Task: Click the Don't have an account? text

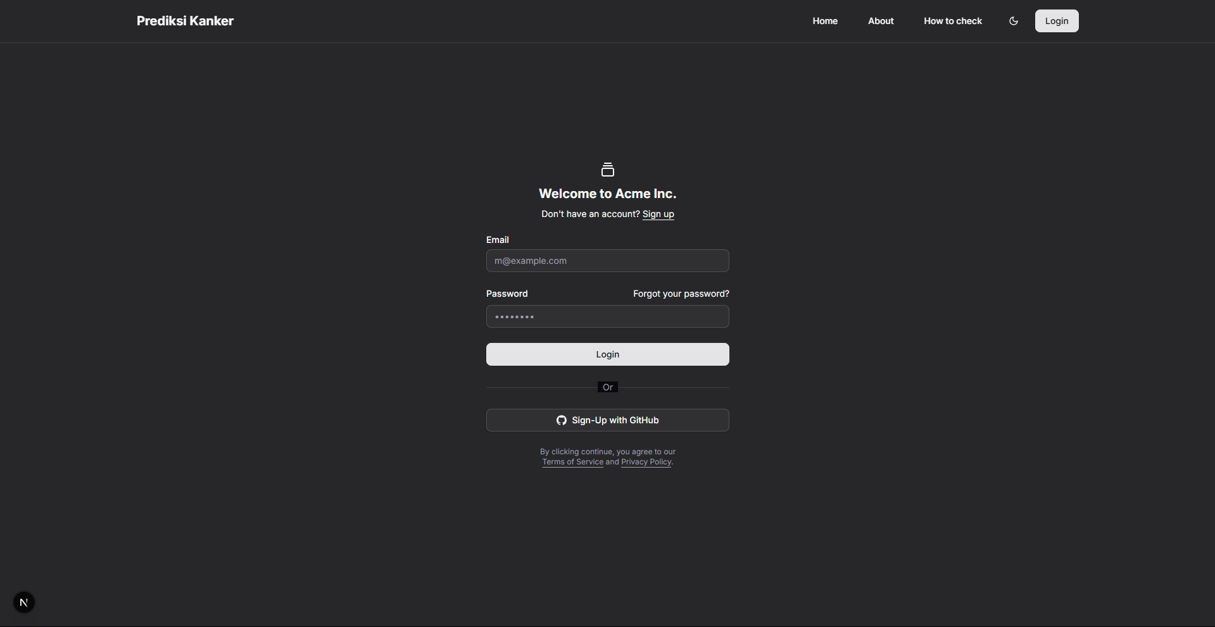Action: pos(589,214)
